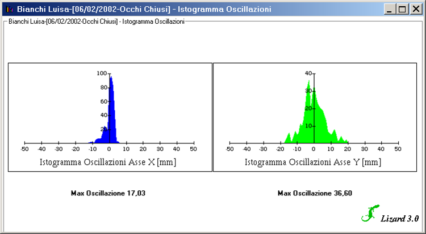Click the -50 tick under the blue histogram

(24, 149)
